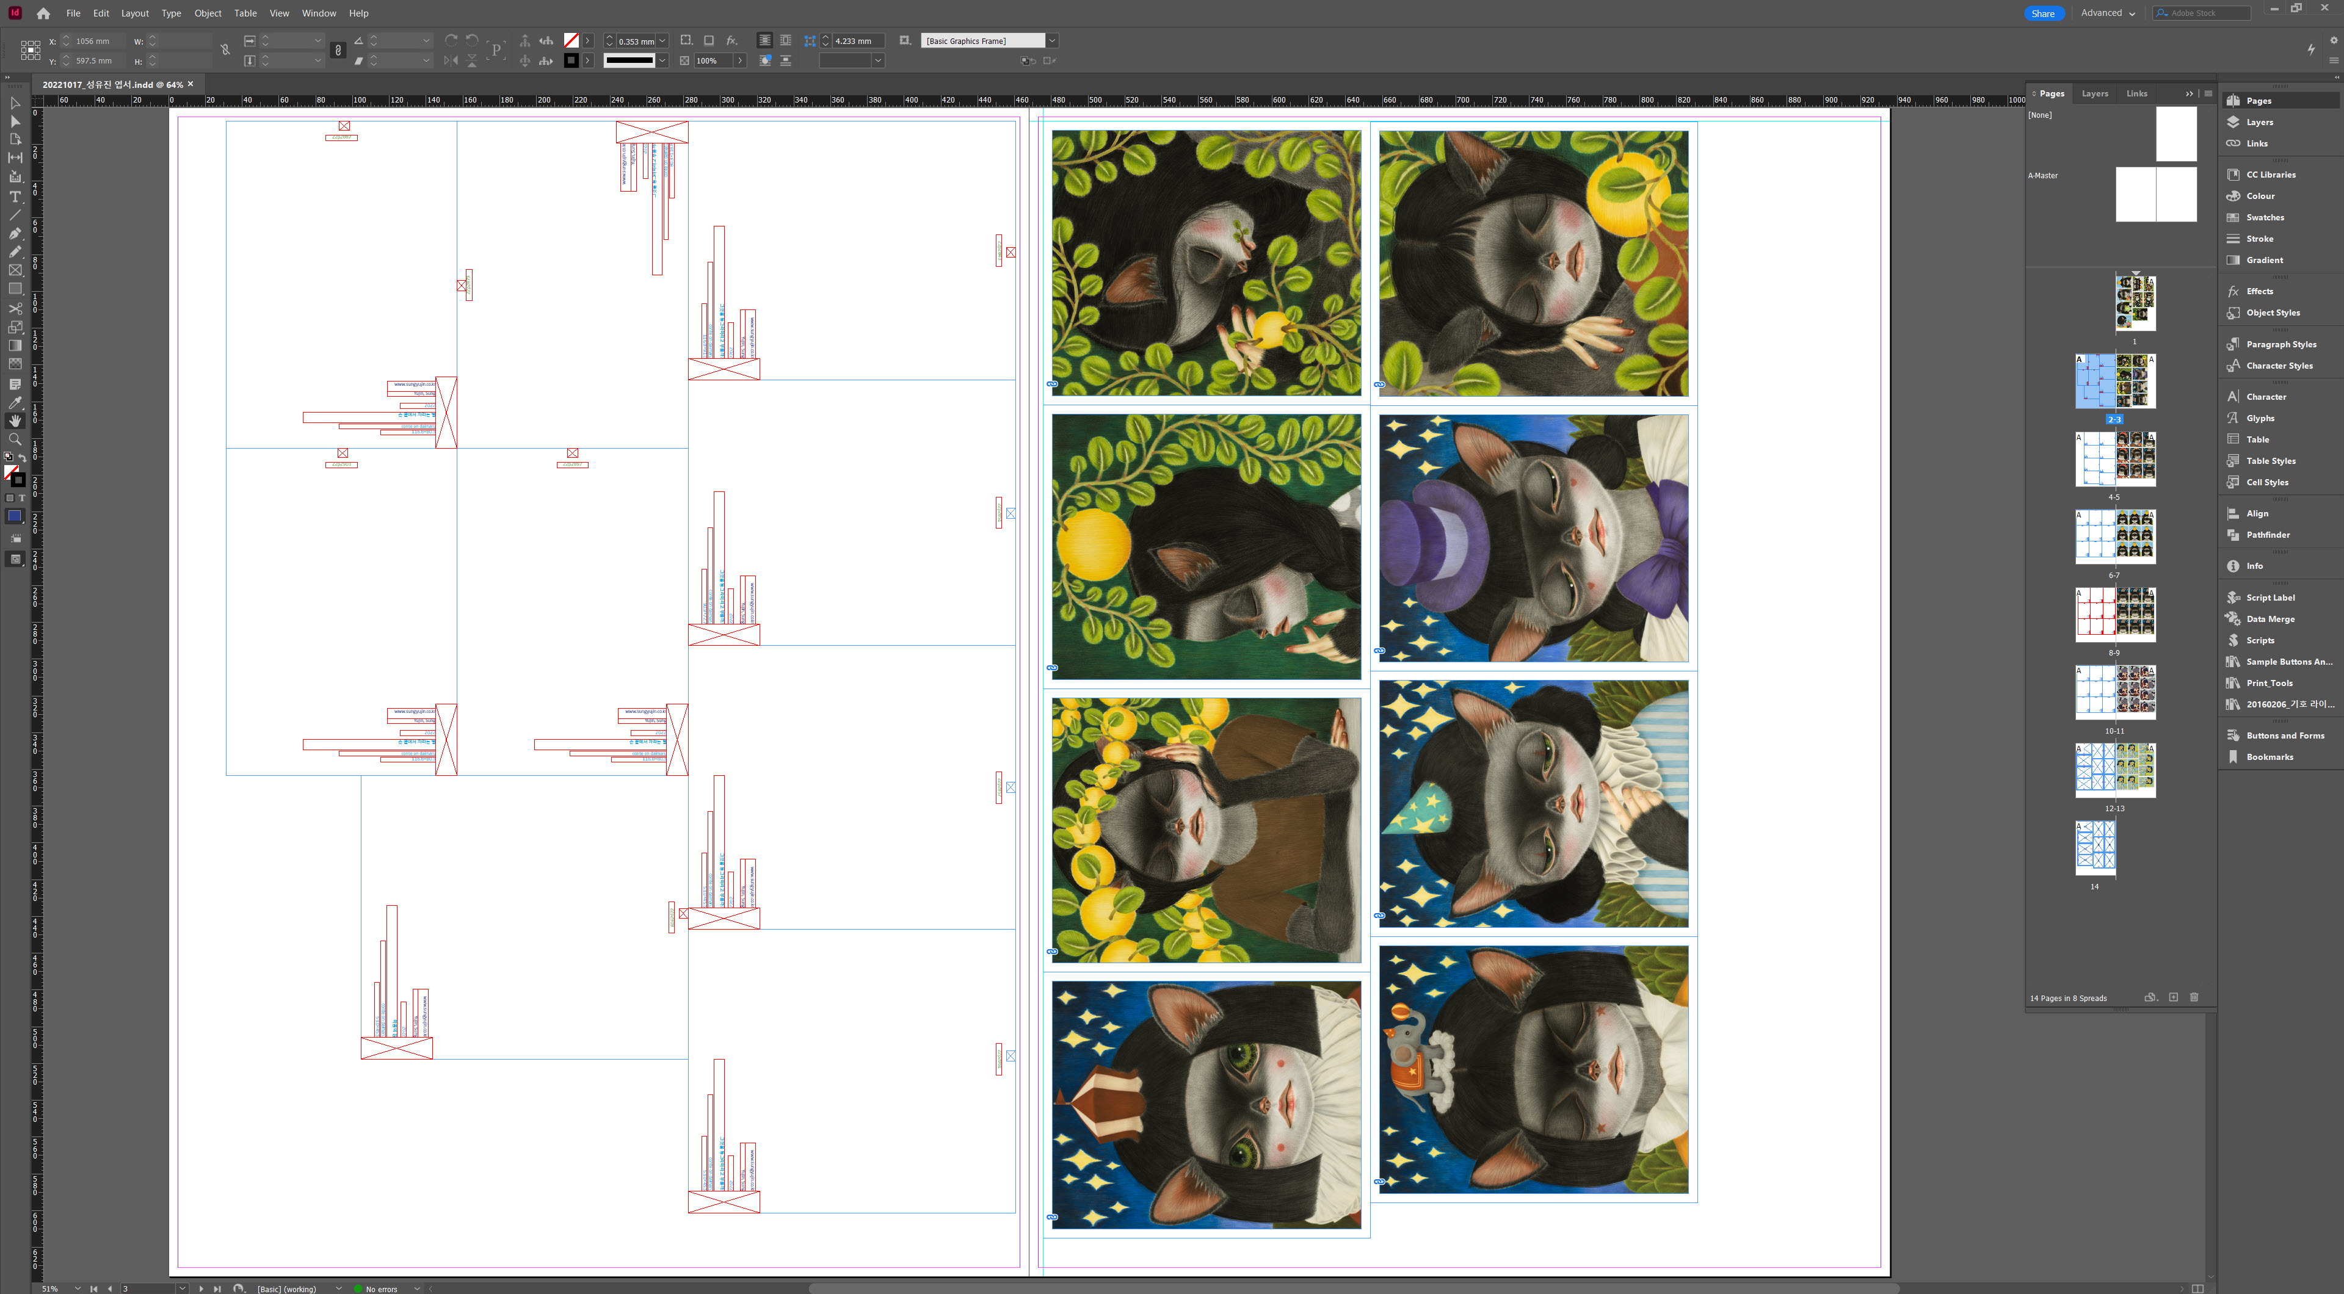Toggle split layout view icon bottom right
2344x1294 pixels.
point(2197,1288)
